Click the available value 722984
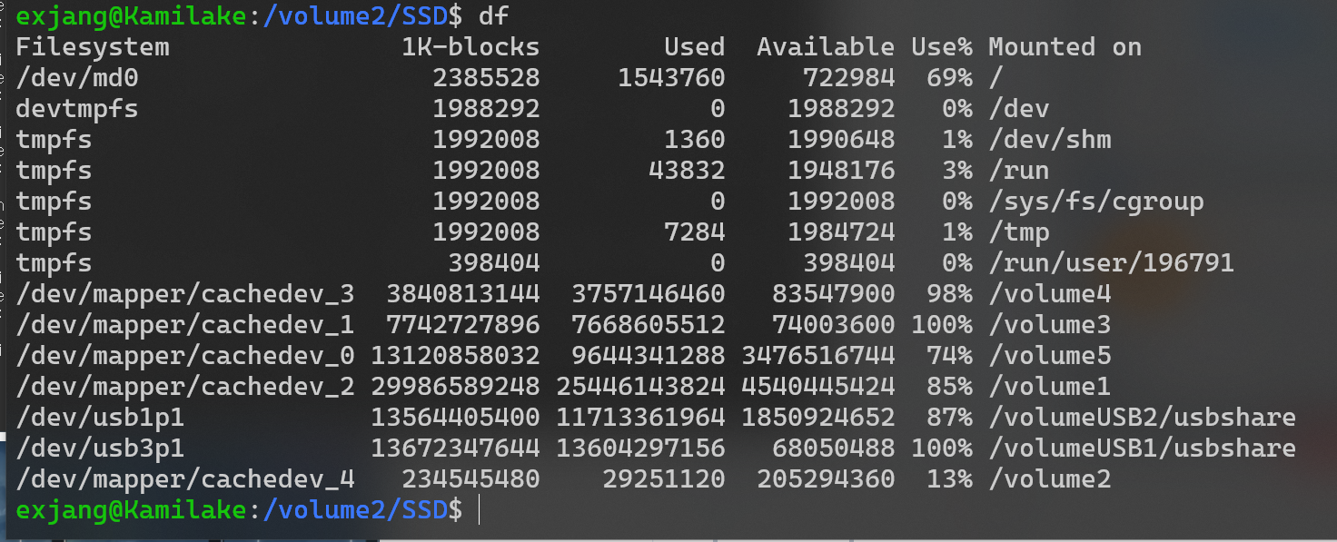This screenshot has width=1337, height=542. coord(849,78)
